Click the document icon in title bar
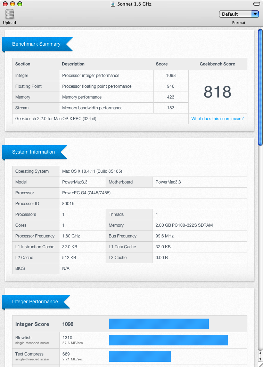263x367 pixels. [113, 4]
